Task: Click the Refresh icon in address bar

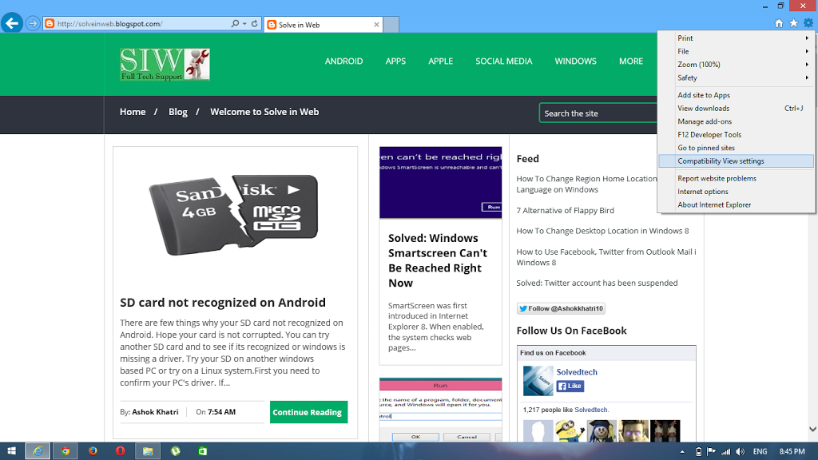Action: (x=255, y=24)
